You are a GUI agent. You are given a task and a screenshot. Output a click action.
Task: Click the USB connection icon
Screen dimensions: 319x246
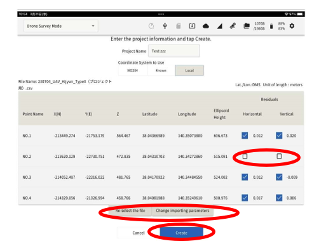pos(165,26)
